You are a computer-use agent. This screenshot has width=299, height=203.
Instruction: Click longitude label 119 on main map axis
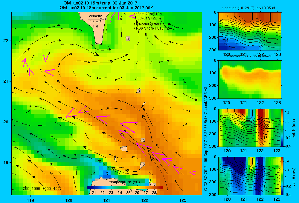point(30,200)
